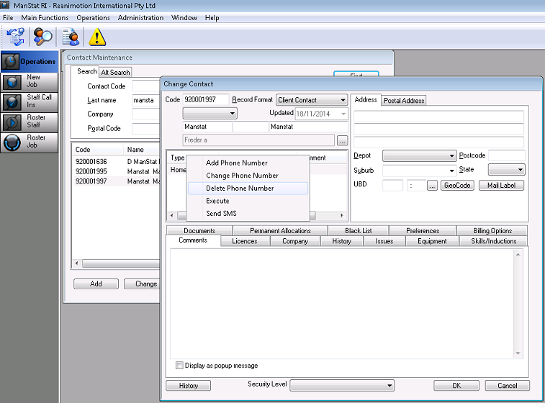
Task: Switch to the Postal Address tab
Action: coord(404,100)
